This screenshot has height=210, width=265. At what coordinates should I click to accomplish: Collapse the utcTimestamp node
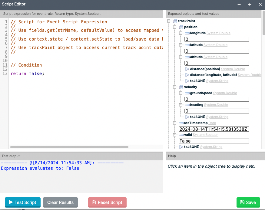[x=174, y=123]
